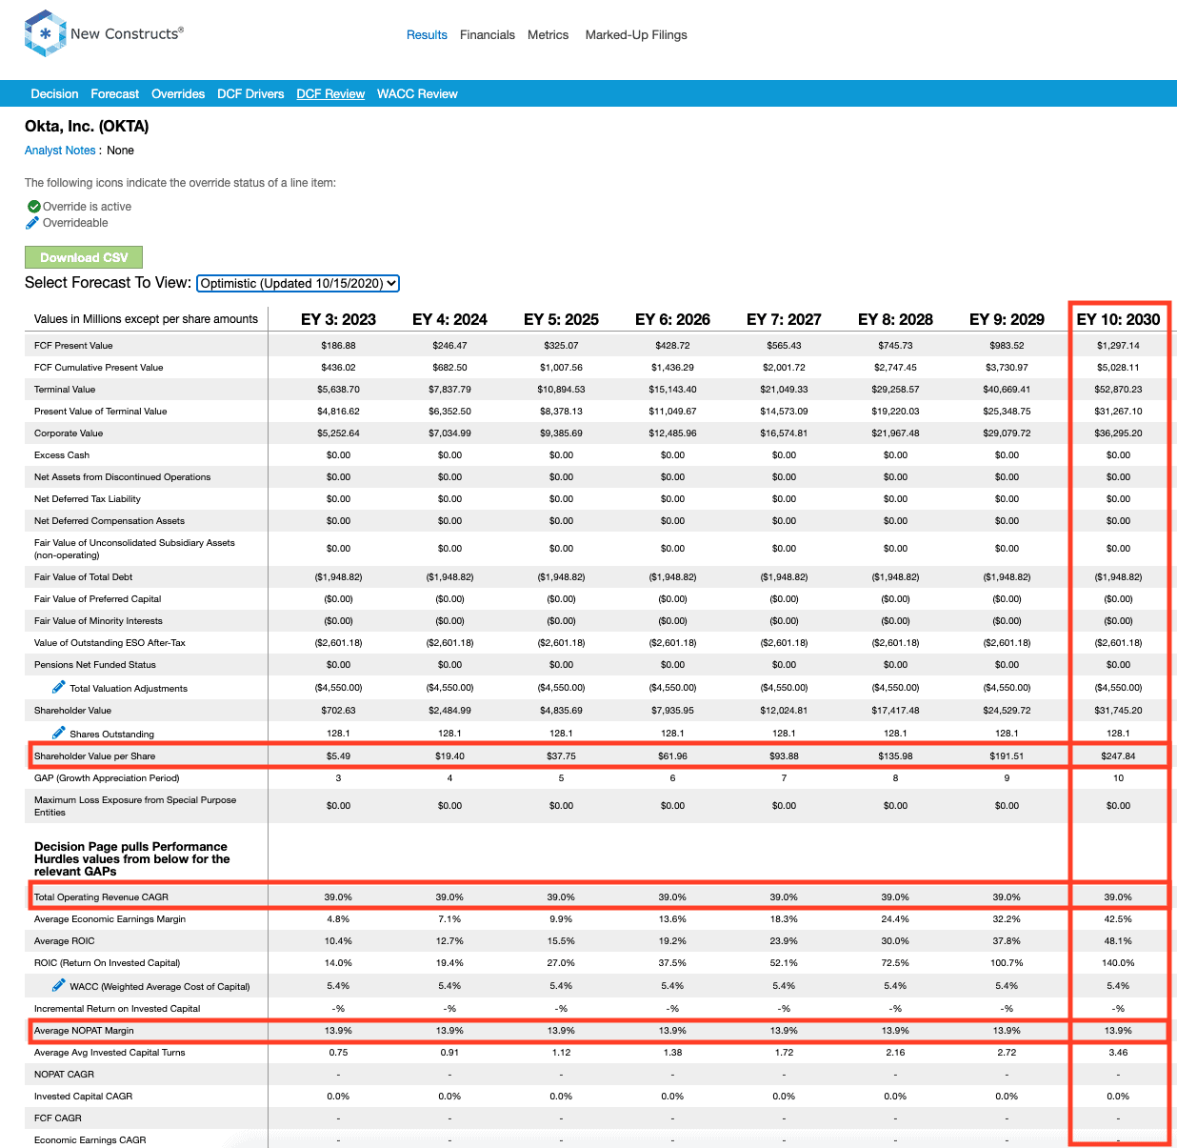This screenshot has height=1148, width=1177.
Task: Click the Present Value of Terminal Value label
Action: [100, 412]
